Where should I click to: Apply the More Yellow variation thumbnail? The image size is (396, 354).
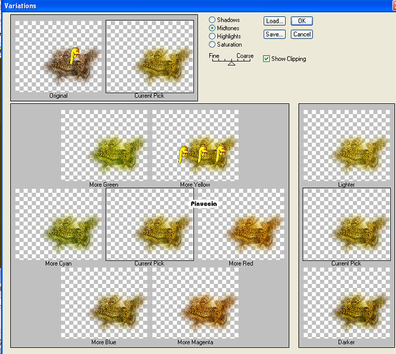click(x=195, y=145)
